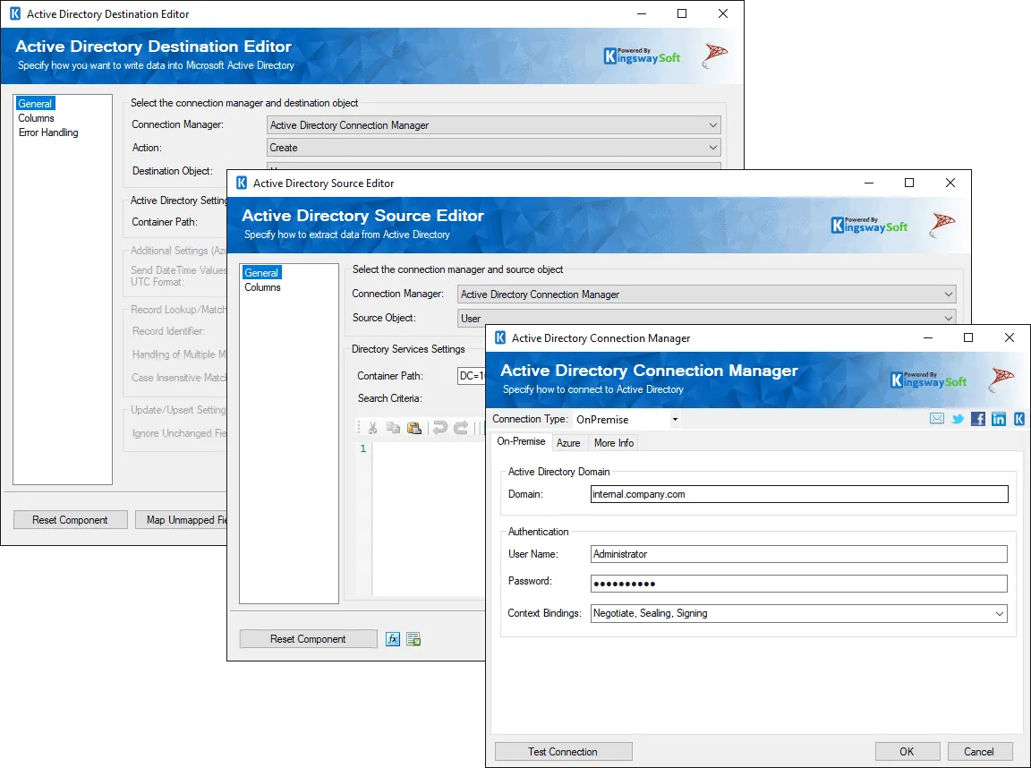Click the KingswaySoft logo in Source Editor header
This screenshot has height=768, width=1031.
(x=869, y=225)
